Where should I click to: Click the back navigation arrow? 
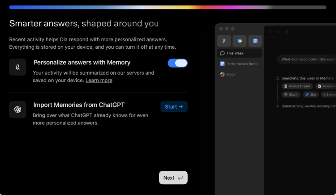click(270, 32)
